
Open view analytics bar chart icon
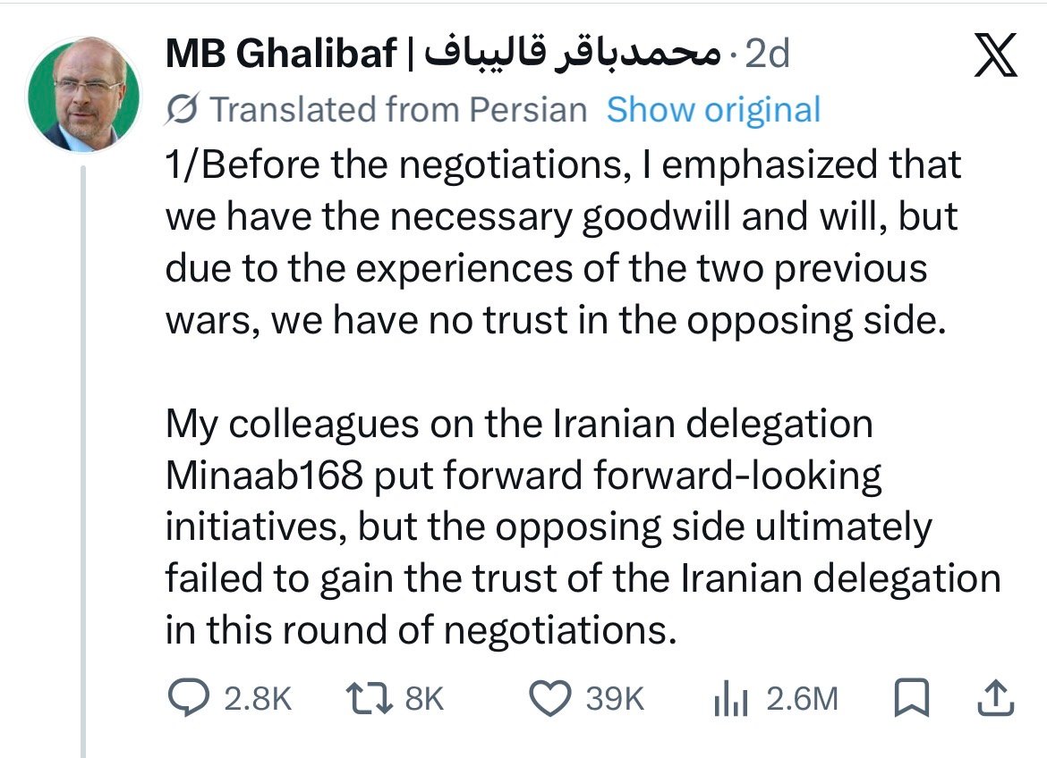[x=730, y=698]
